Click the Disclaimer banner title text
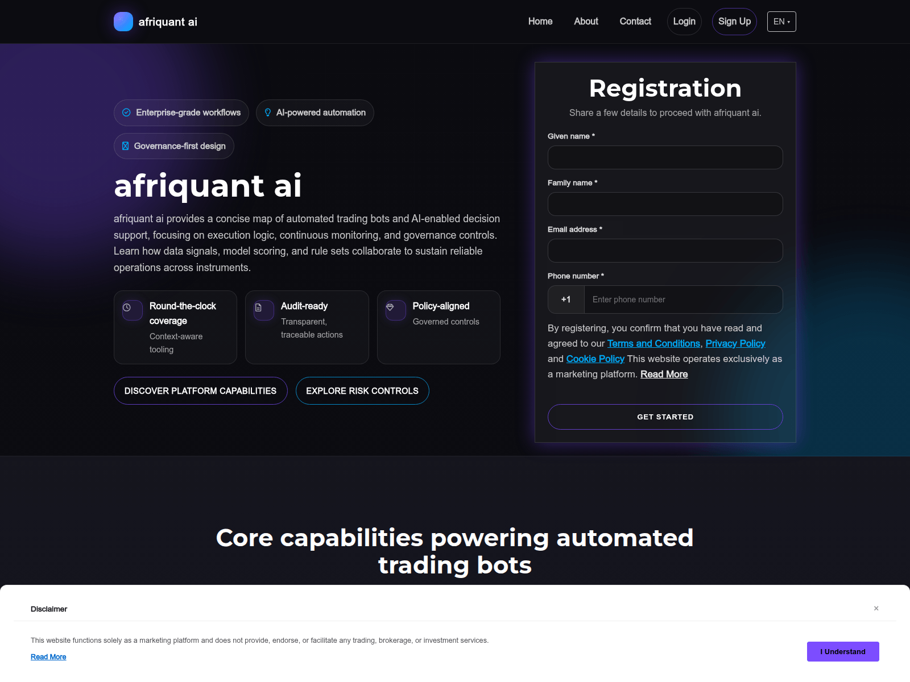The height and width of the screenshot is (682, 910). point(49,609)
